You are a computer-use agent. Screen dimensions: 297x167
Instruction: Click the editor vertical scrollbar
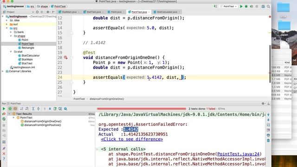pyautogui.click(x=270, y=64)
